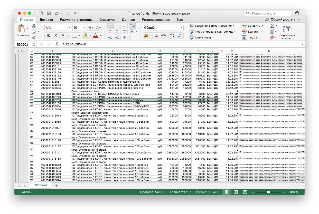The image size is (319, 214).
Task: Click the Формат cells button
Action: point(251,37)
